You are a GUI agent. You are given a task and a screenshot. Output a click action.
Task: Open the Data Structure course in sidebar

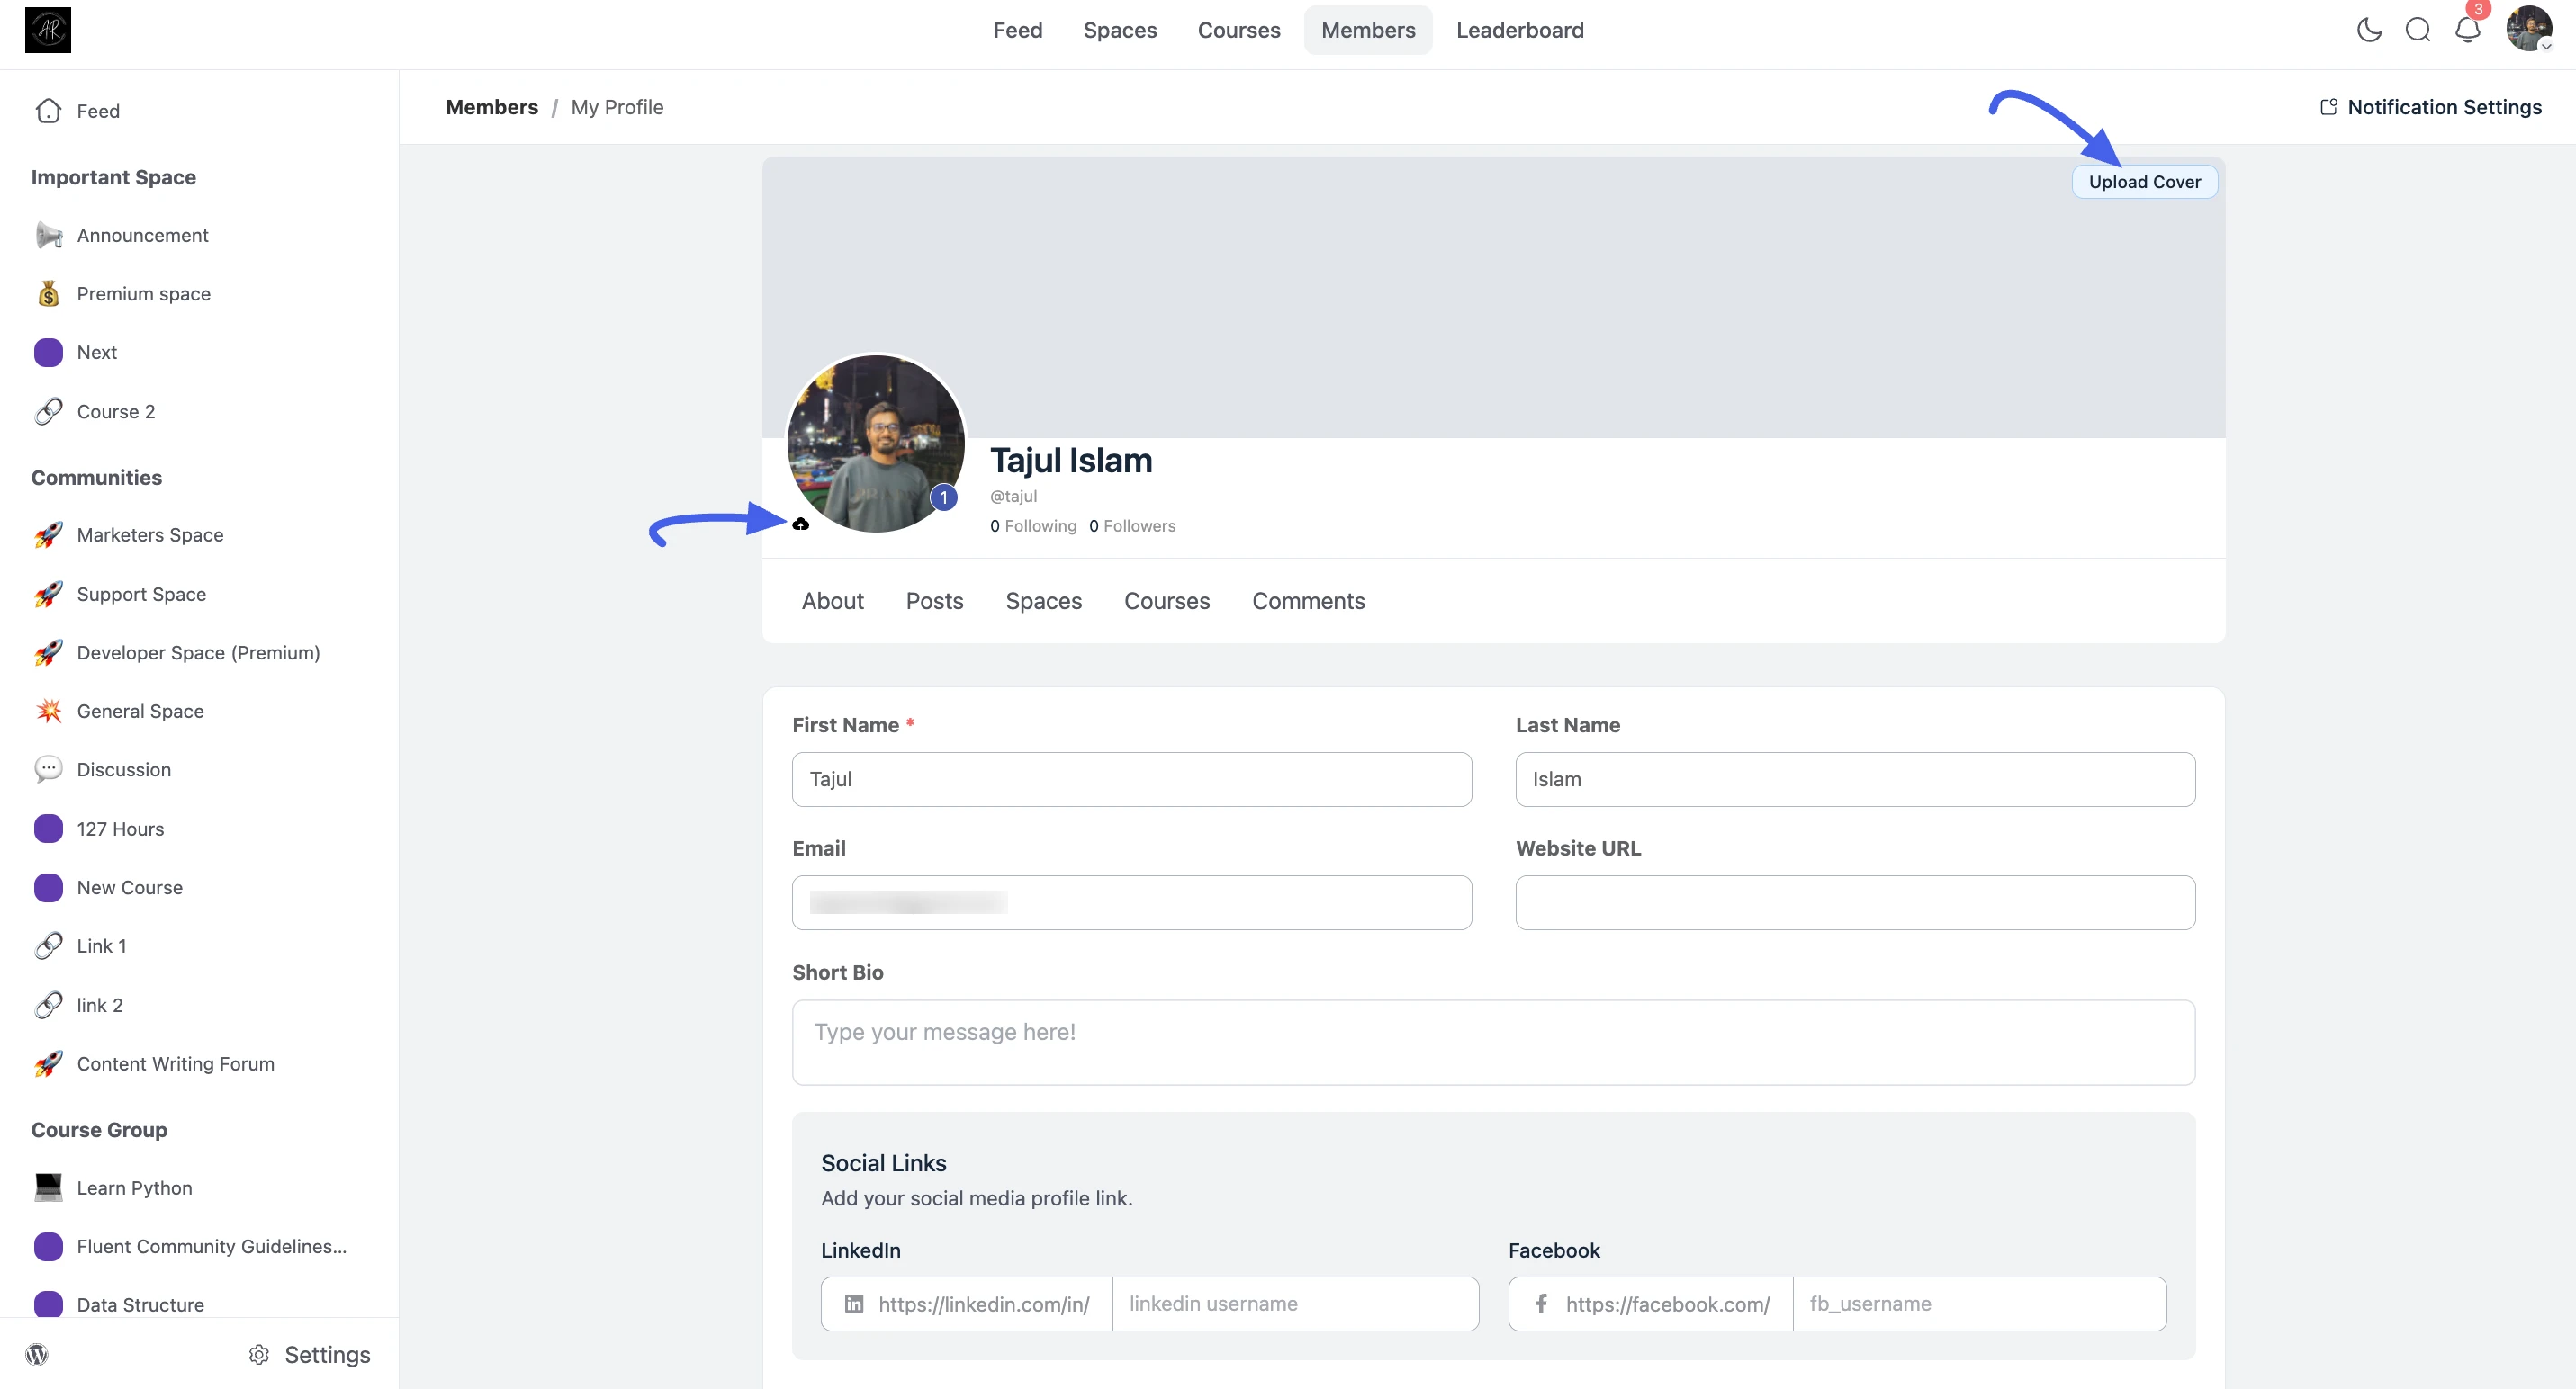pyautogui.click(x=140, y=1304)
